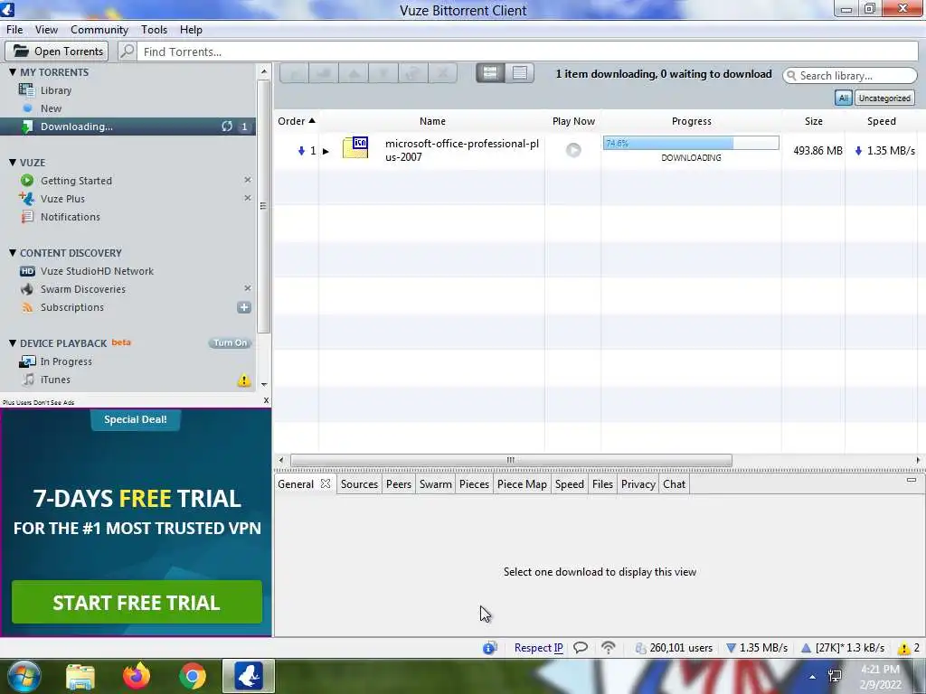Click the Windows Start orb
This screenshot has height=694, width=926.
tap(24, 676)
